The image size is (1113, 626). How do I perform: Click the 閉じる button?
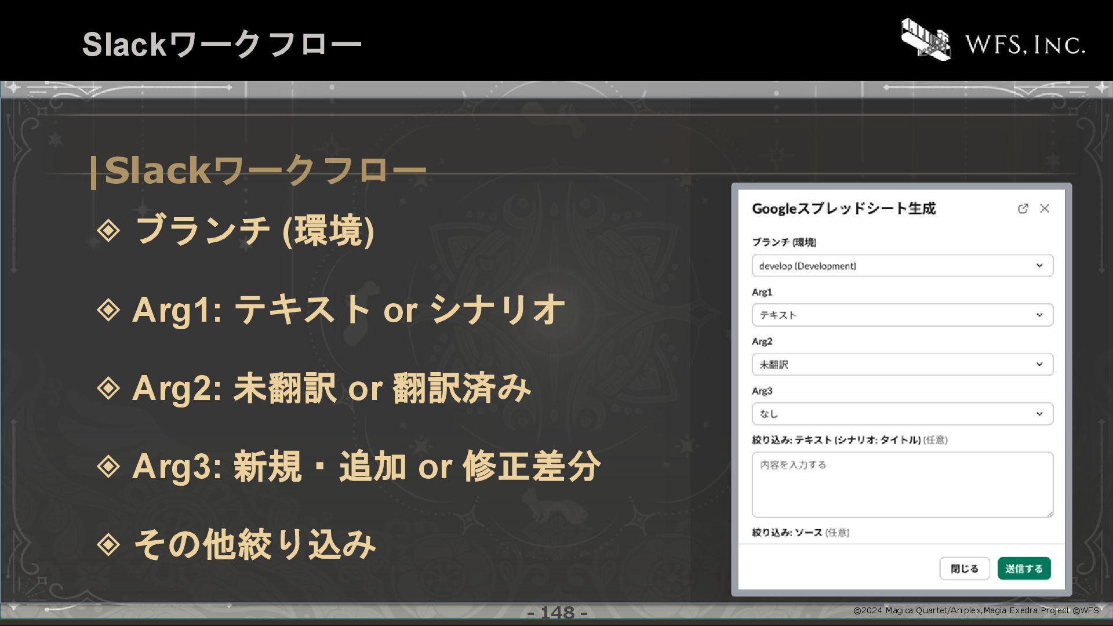click(965, 569)
